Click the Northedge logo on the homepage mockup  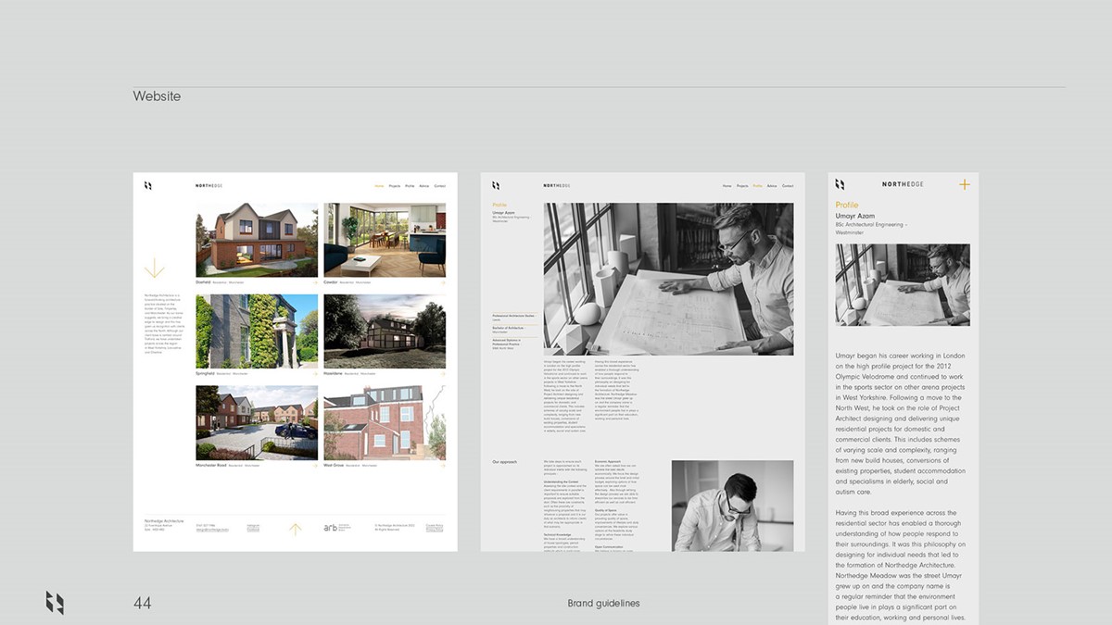pyautogui.click(x=147, y=186)
